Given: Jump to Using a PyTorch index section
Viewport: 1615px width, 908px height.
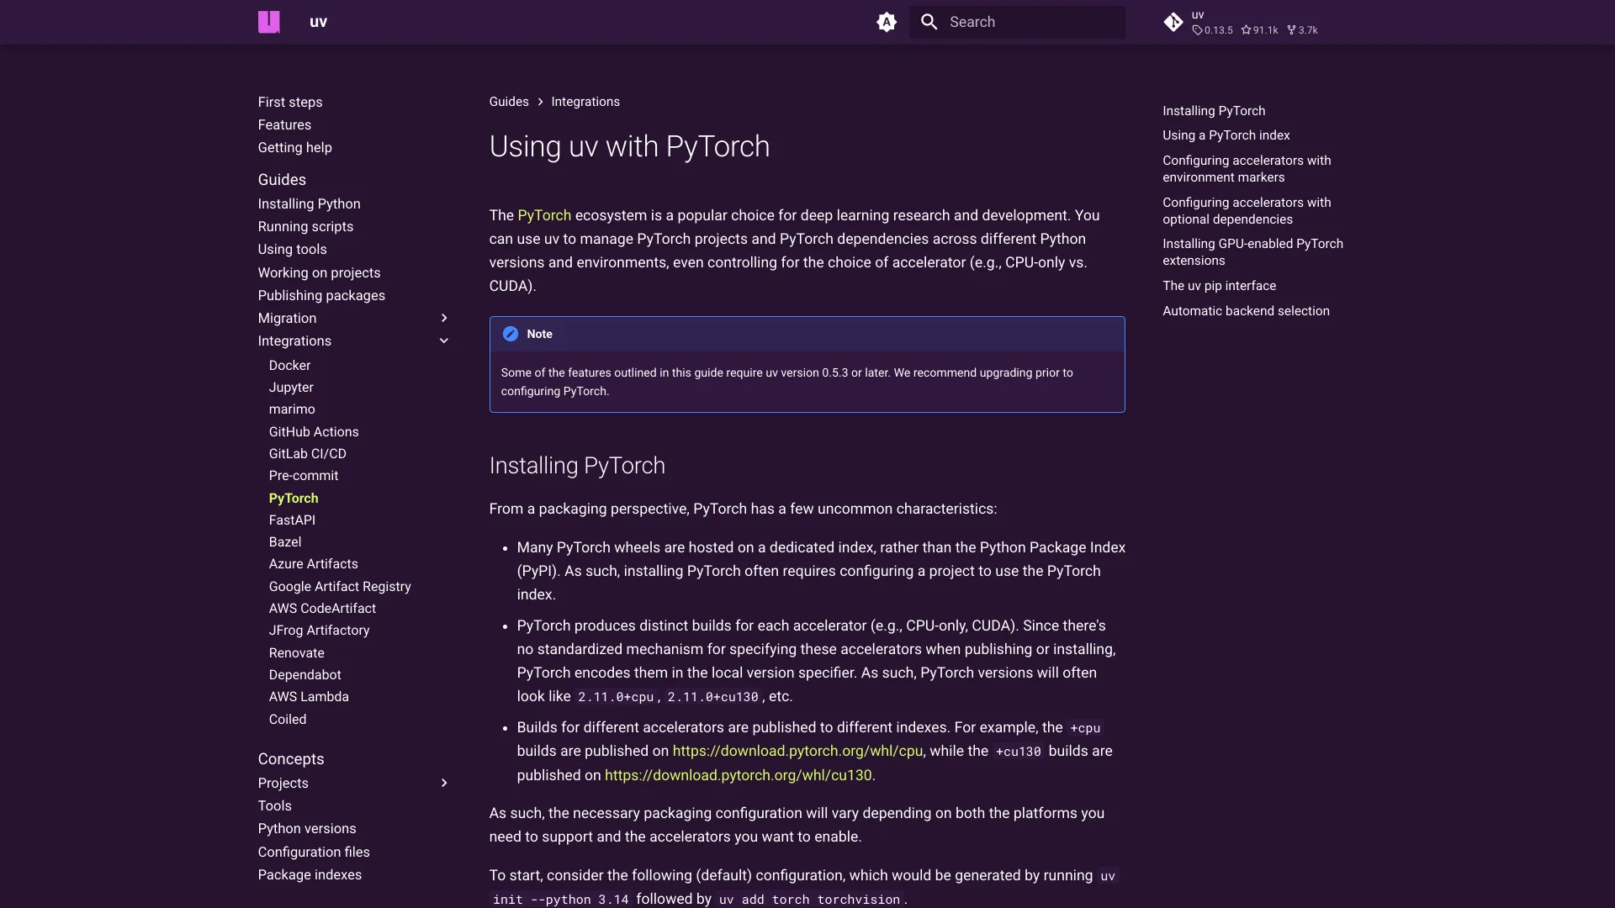Looking at the screenshot, I should (1226, 135).
